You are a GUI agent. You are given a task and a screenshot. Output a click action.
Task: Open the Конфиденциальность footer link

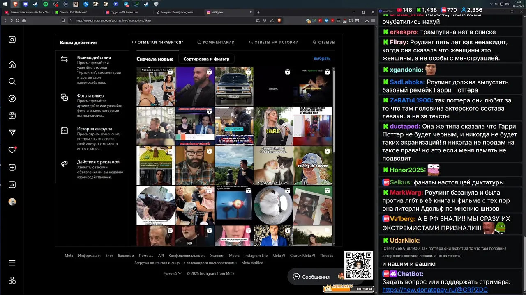pos(187,256)
